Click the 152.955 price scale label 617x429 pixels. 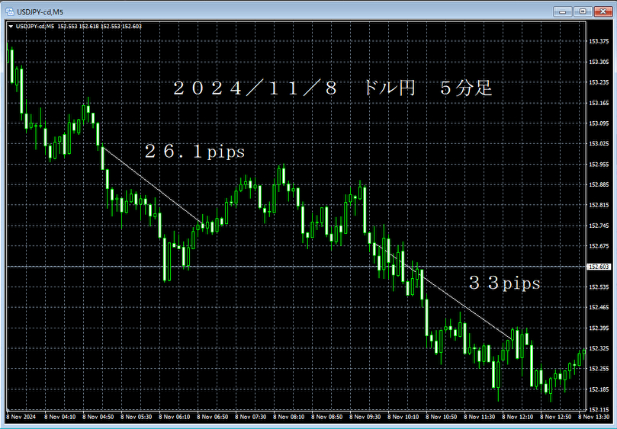point(599,165)
